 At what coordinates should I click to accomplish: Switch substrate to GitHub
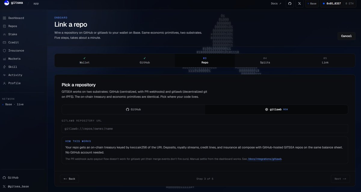134,109
